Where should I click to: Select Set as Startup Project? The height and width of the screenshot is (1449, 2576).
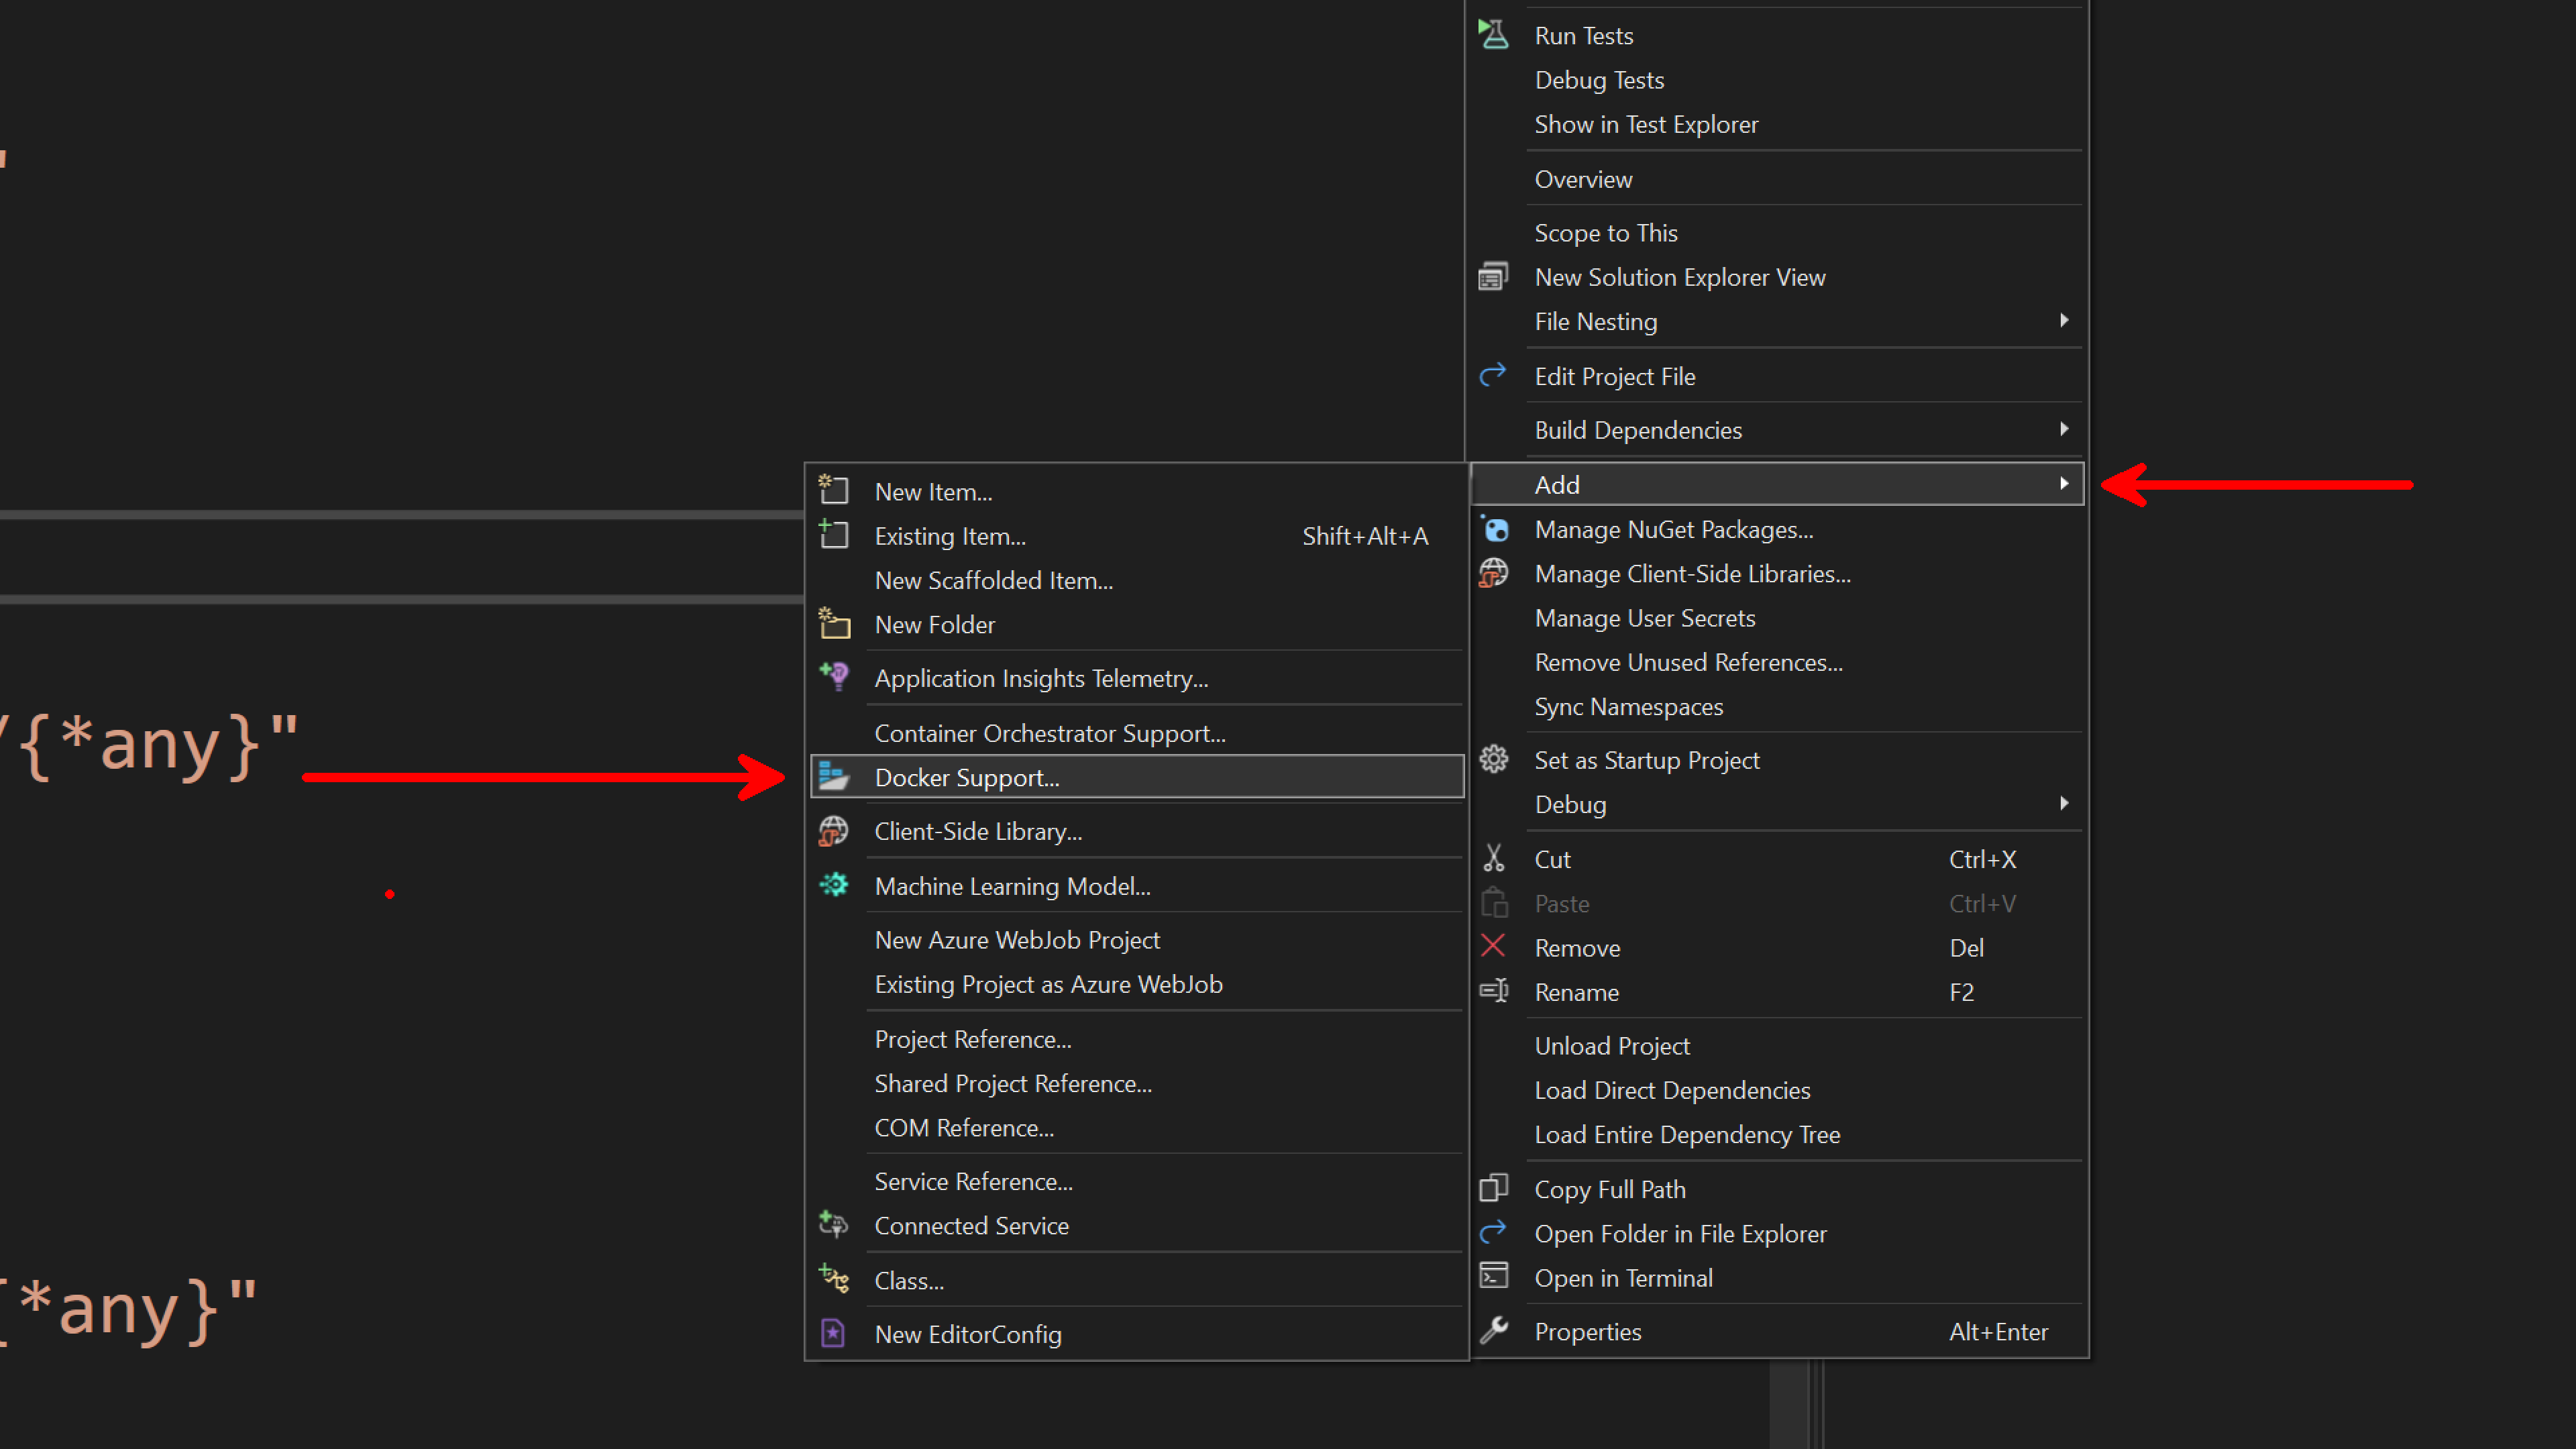click(1646, 760)
